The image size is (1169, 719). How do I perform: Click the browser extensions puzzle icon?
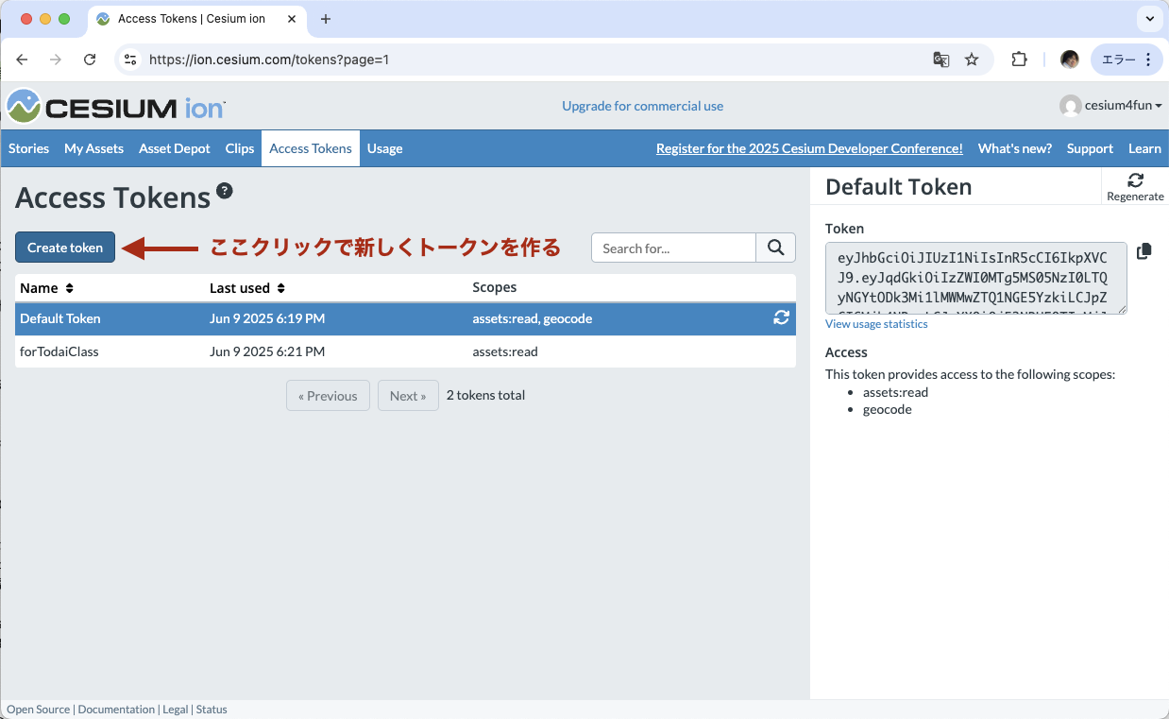click(x=1019, y=59)
